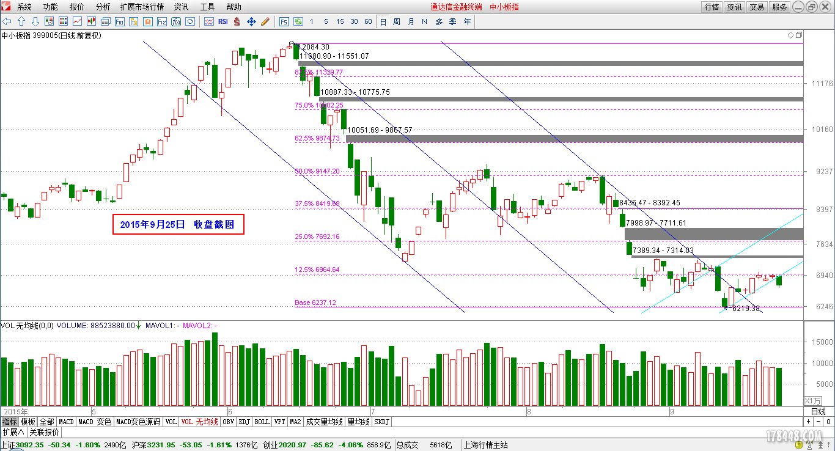
Task: Click the down arrow toolbar icon
Action: [35, 21]
